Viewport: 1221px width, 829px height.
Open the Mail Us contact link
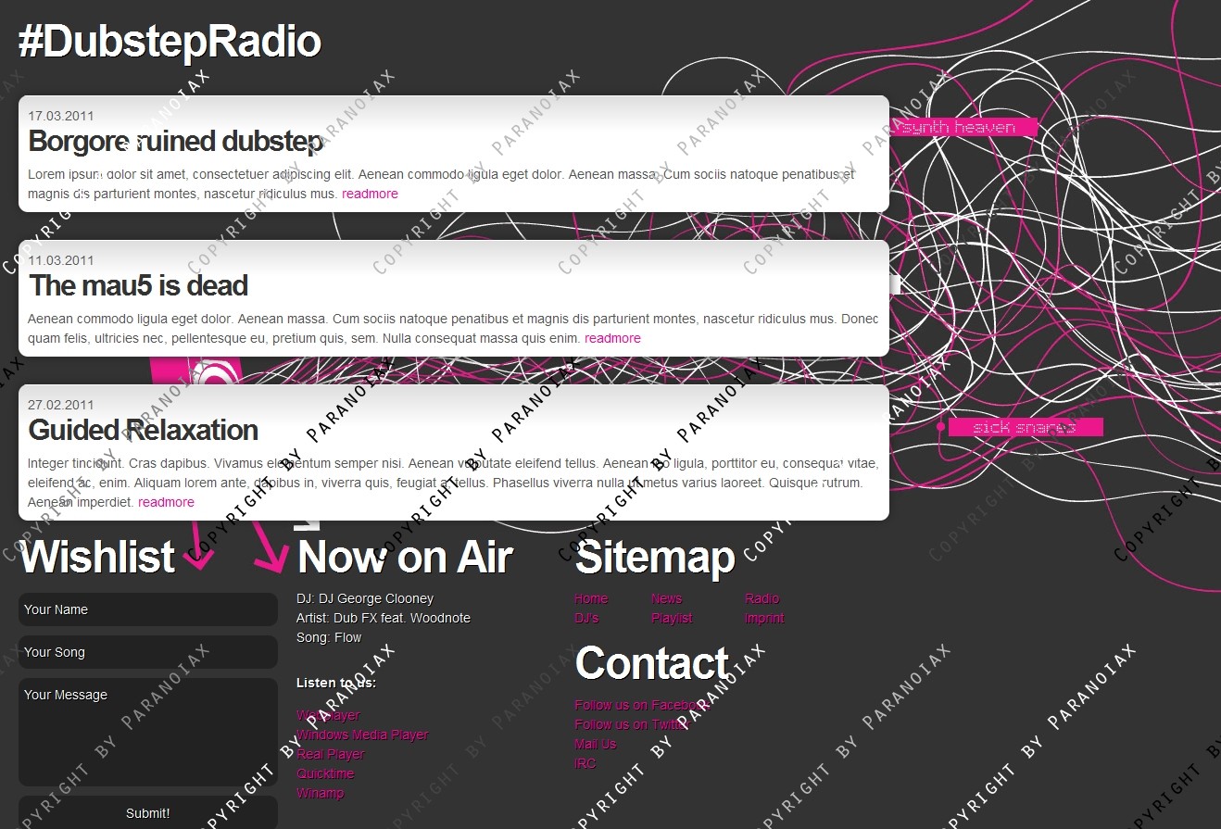click(x=595, y=744)
